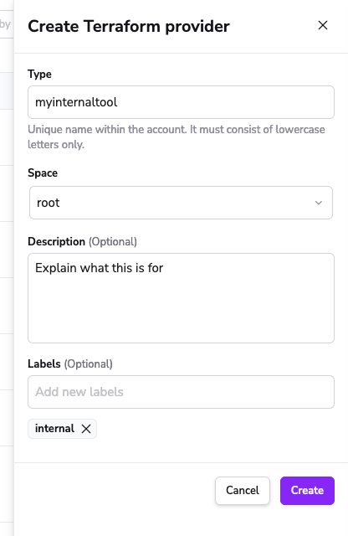Click the dimmed background strip beside drawer
The height and width of the screenshot is (536, 348).
pos(7,268)
